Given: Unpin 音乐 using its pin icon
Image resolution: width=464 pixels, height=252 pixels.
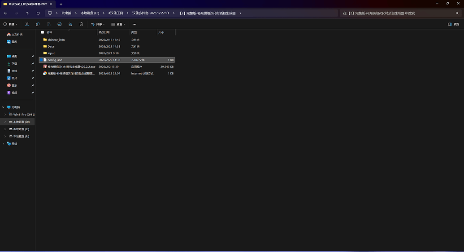Looking at the screenshot, I should click(x=33, y=85).
